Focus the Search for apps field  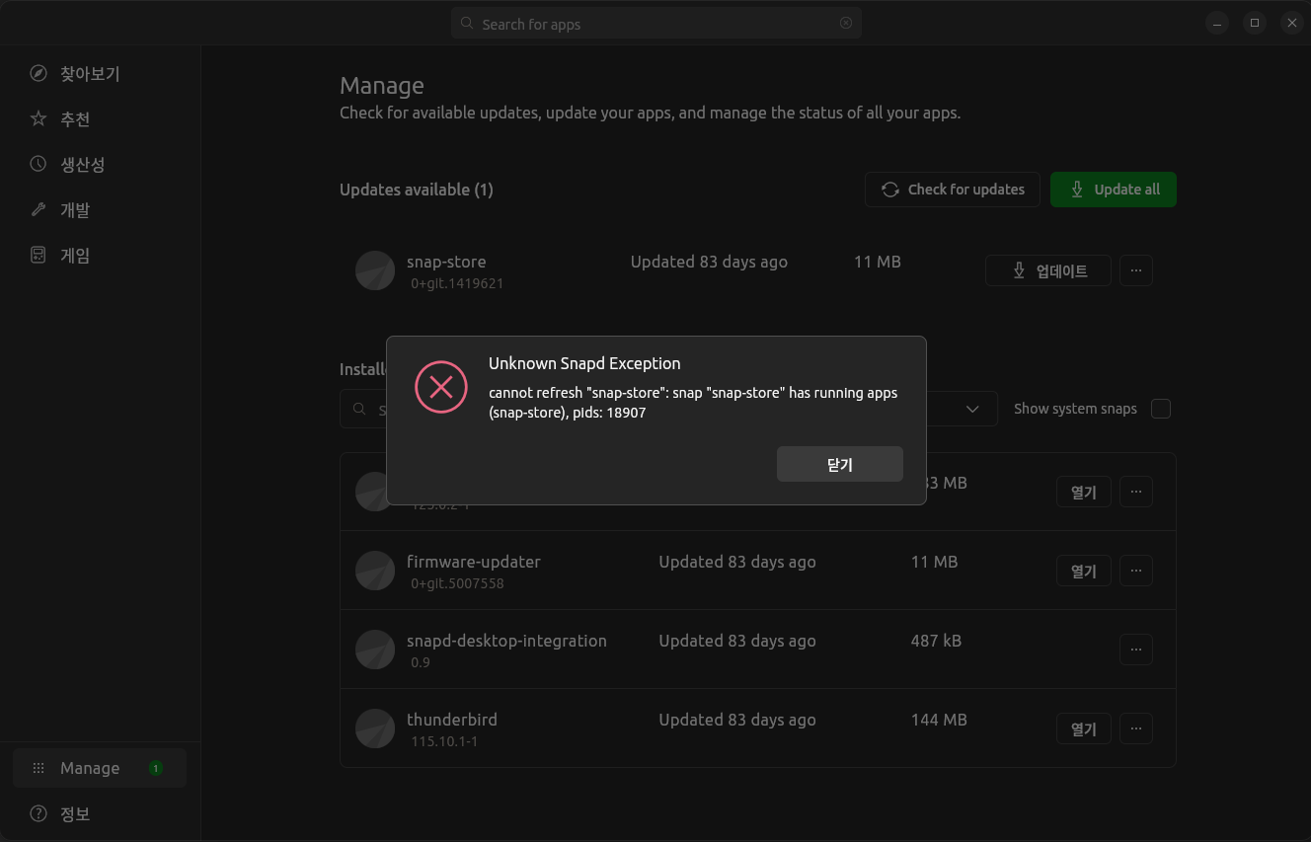pos(656,24)
